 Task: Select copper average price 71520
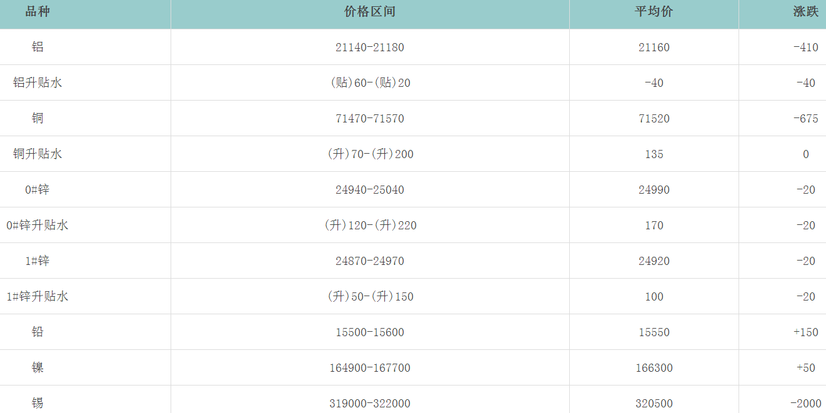654,119
